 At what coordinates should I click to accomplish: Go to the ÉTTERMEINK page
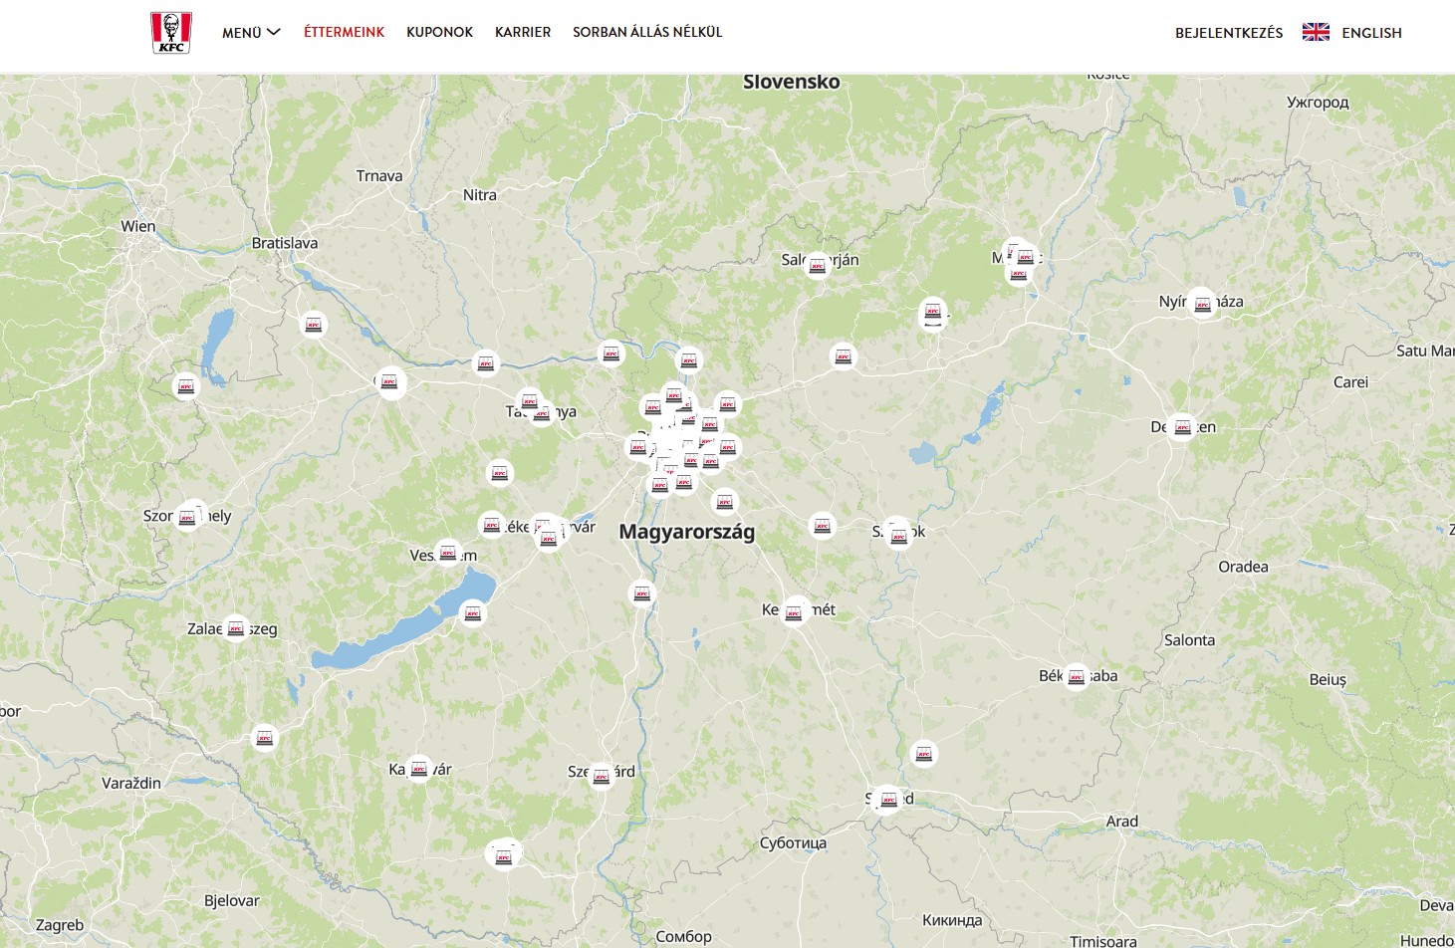click(344, 32)
